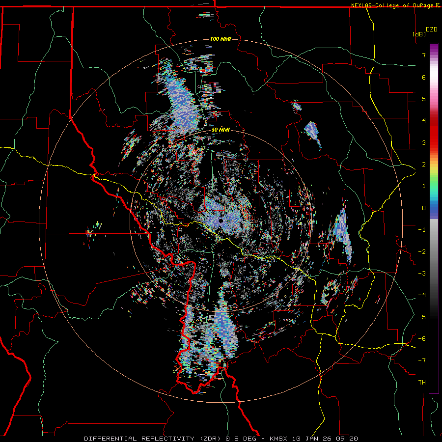Click the "100 NMI" range ring label
Image resolution: width=442 pixels, height=442 pixels.
coord(221,39)
